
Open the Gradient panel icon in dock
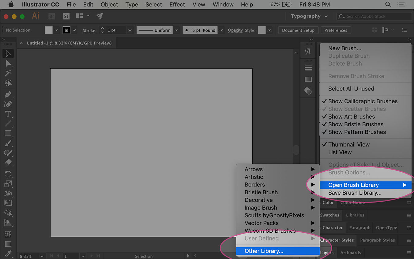coord(308,79)
